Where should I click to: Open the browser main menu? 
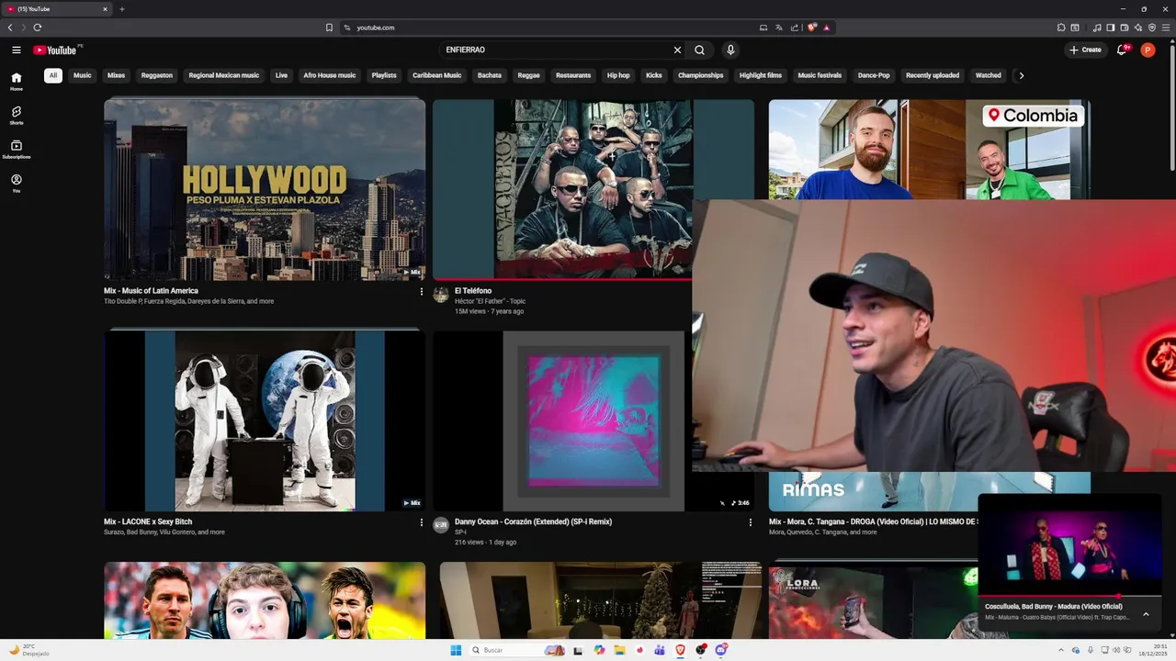[x=1166, y=28]
